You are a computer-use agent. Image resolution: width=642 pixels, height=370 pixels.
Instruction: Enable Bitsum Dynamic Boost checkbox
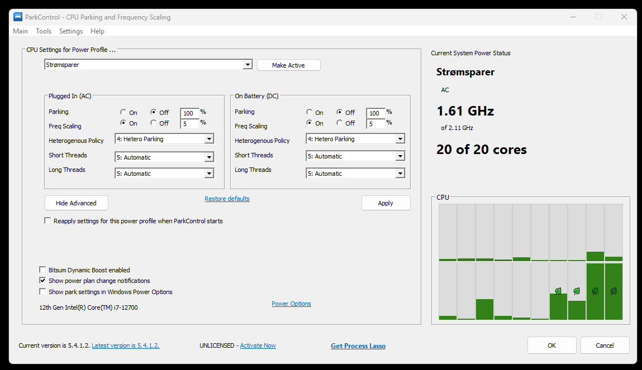coord(42,270)
